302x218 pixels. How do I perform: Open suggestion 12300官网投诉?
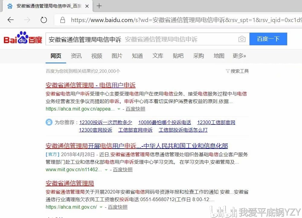pyautogui.click(x=95, y=130)
